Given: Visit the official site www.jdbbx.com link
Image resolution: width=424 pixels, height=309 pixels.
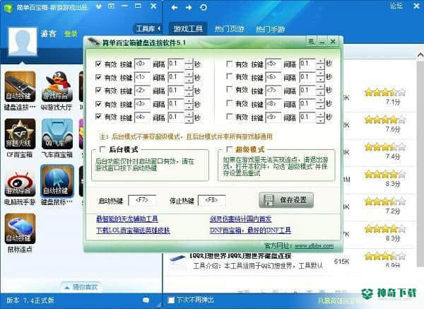Looking at the screenshot, I should pyautogui.click(x=314, y=245).
